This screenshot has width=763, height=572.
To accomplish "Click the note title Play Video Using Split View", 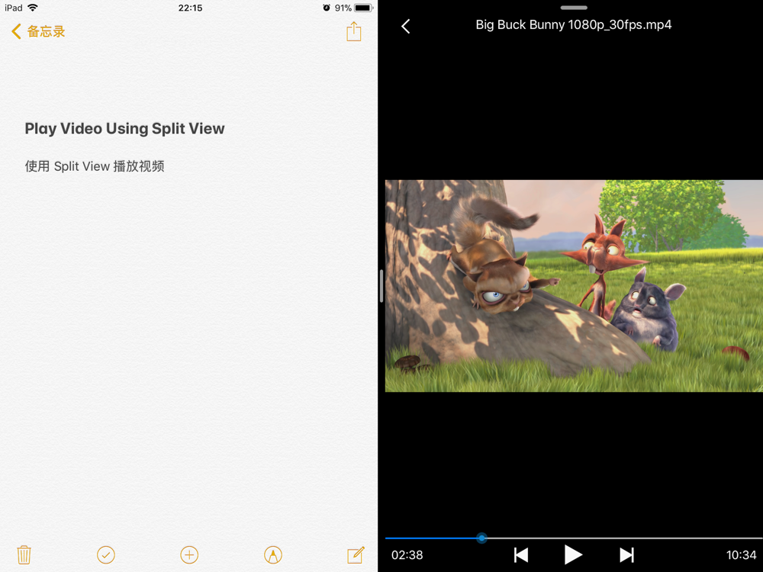I will coord(124,128).
